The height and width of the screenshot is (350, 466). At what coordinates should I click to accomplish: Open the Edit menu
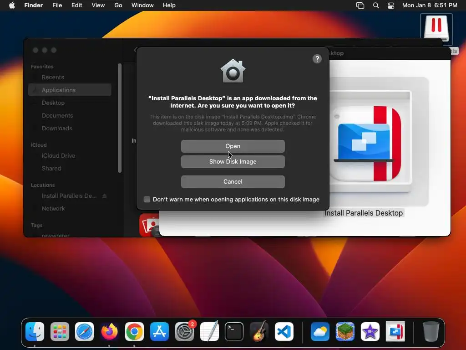coord(76,5)
